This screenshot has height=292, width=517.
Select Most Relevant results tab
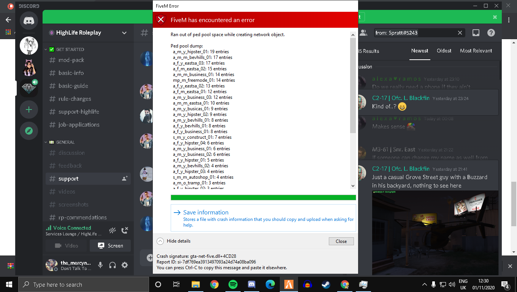click(476, 51)
